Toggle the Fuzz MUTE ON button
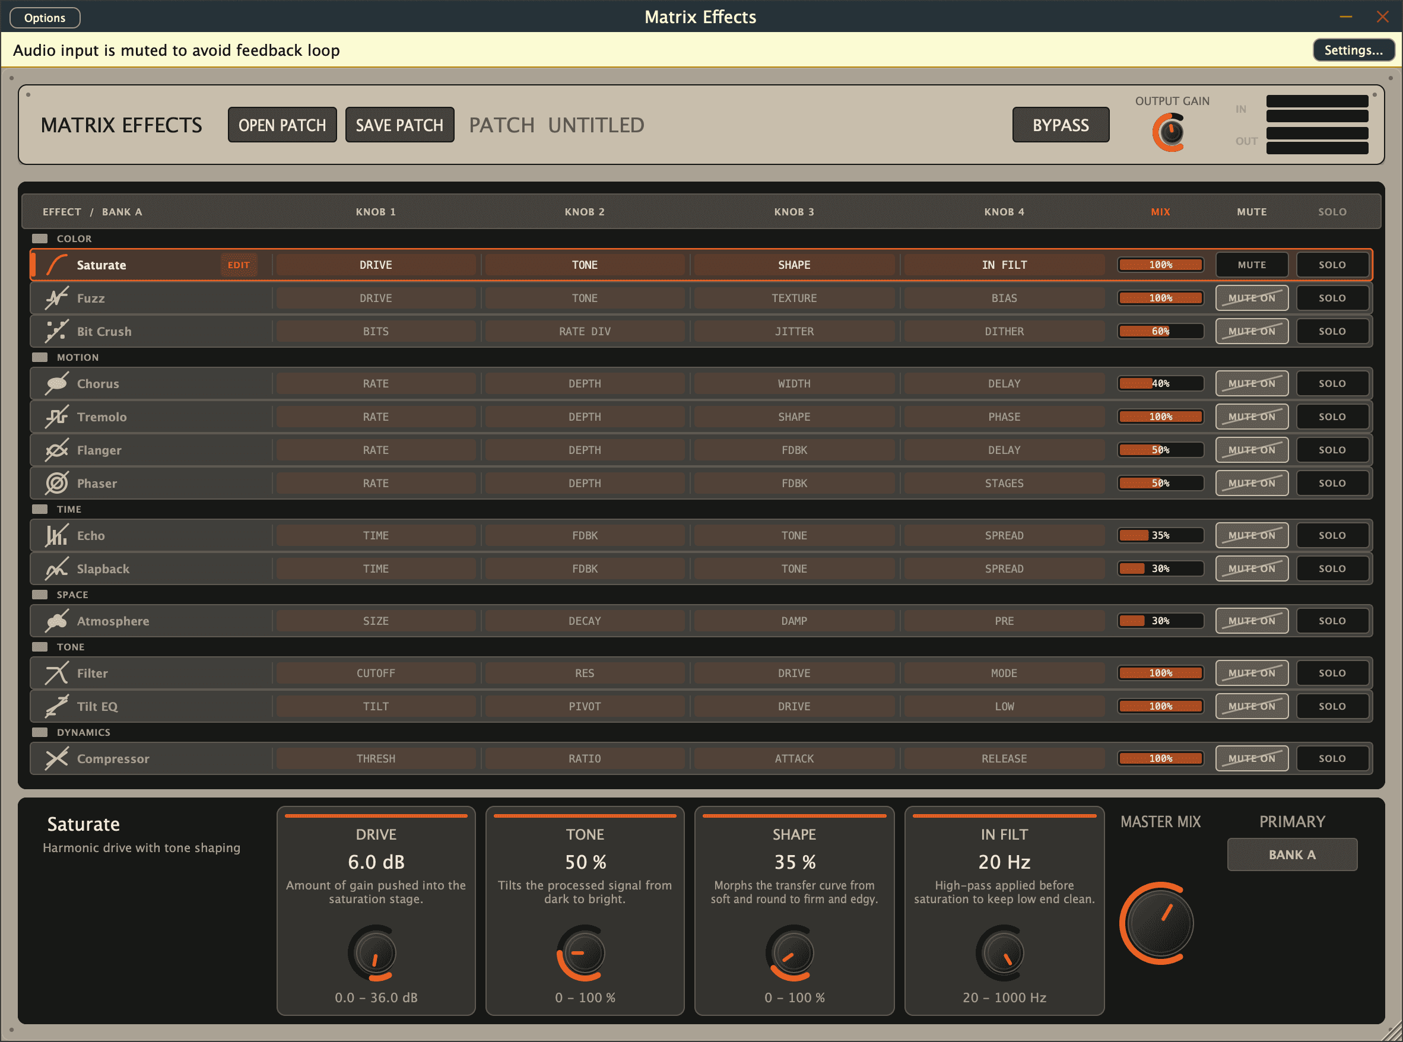The height and width of the screenshot is (1042, 1403). [x=1252, y=298]
